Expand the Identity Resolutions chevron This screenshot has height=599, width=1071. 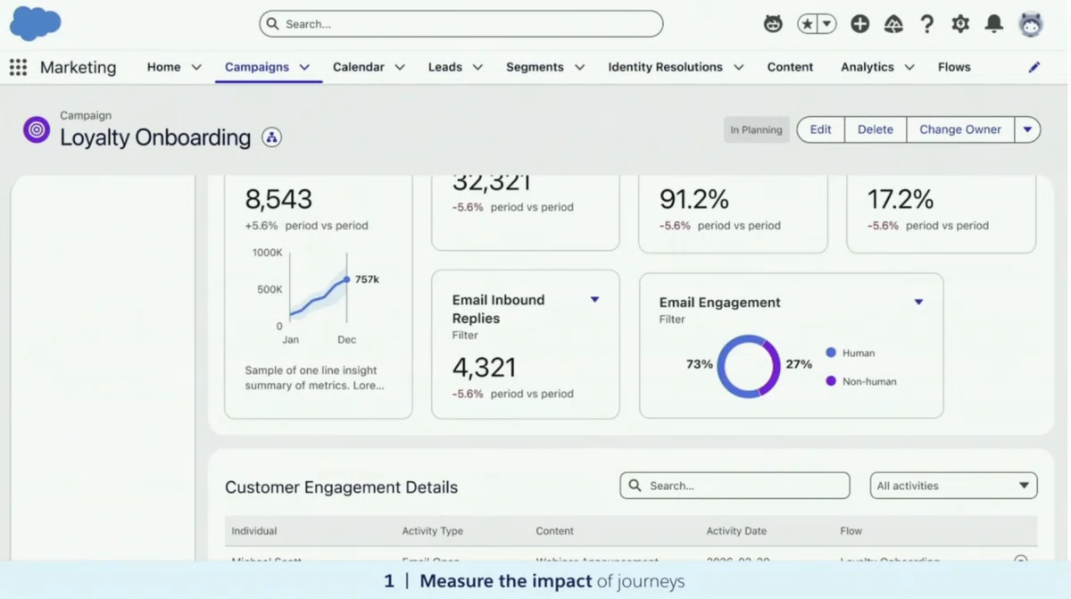pyautogui.click(x=738, y=67)
